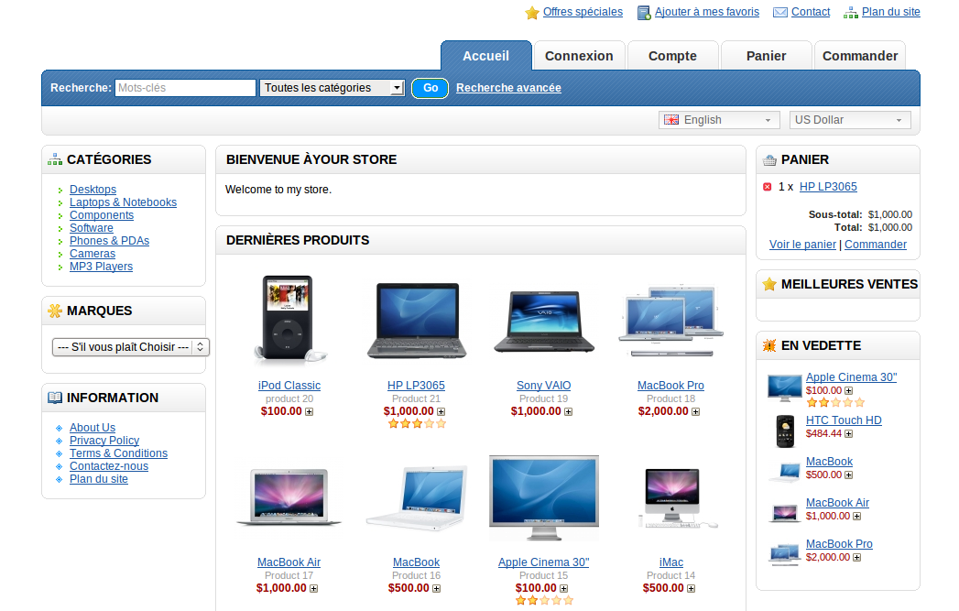Screen dimensions: 959x611
Task: Open the Voir le panier link
Action: pos(802,244)
